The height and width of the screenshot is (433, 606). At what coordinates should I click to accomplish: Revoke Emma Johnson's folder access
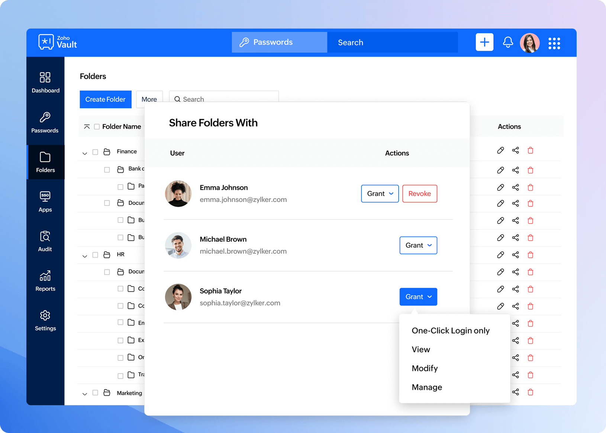(x=419, y=193)
